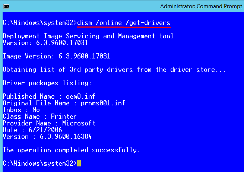Screen dimensions: 244x172
Task: Click the Date : 6/21/2006 line
Action: tap(32, 130)
